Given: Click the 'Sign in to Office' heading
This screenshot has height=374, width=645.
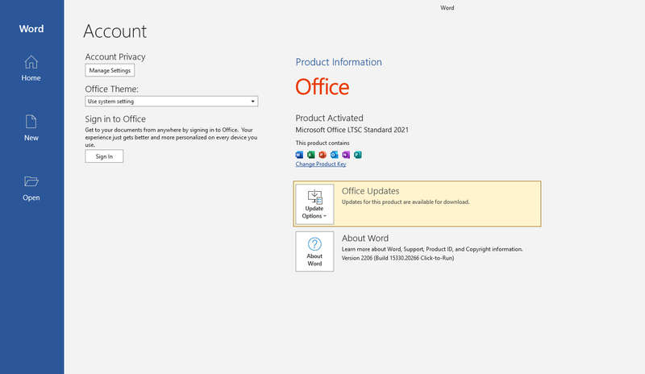Looking at the screenshot, I should tap(115, 119).
